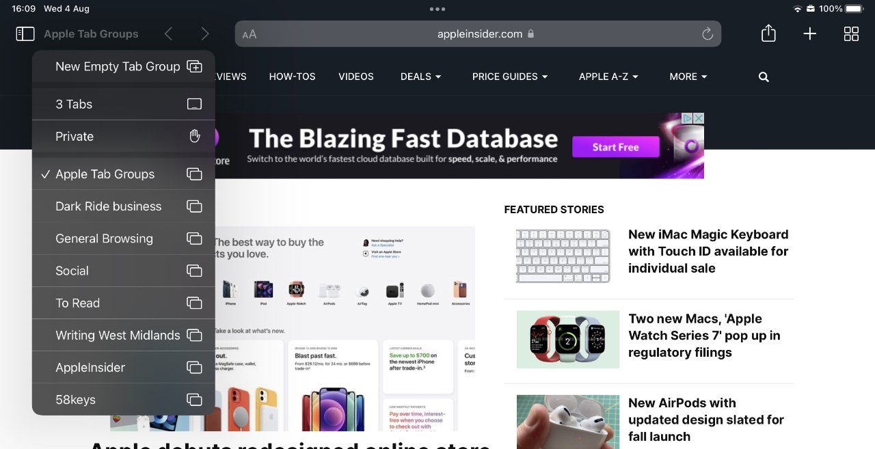Open the AA reader options icon
Viewport: 875px width, 449px height.
(250, 34)
